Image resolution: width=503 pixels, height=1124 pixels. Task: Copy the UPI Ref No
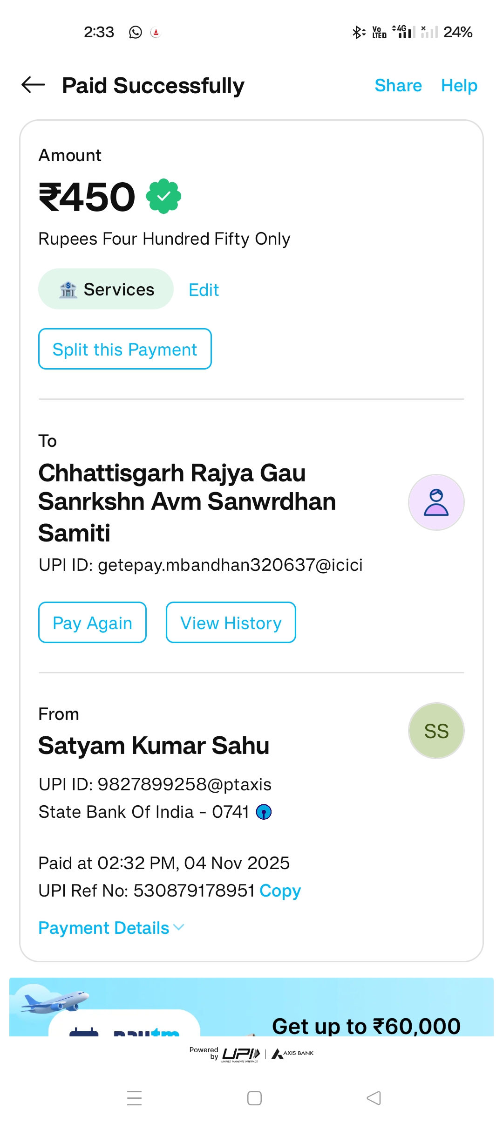click(280, 891)
